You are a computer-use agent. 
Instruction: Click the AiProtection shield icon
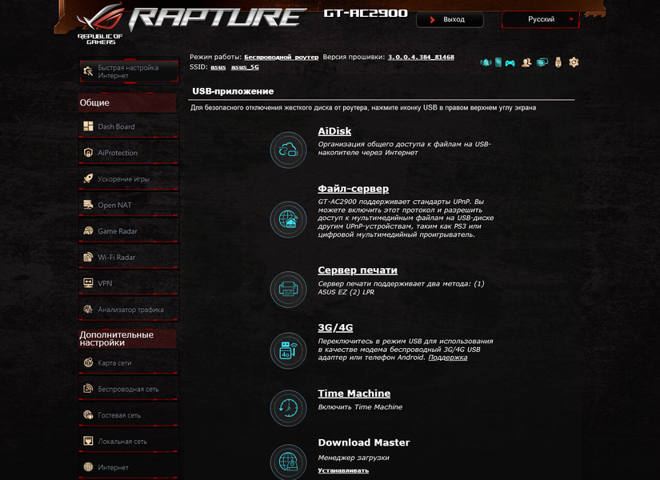[88, 153]
